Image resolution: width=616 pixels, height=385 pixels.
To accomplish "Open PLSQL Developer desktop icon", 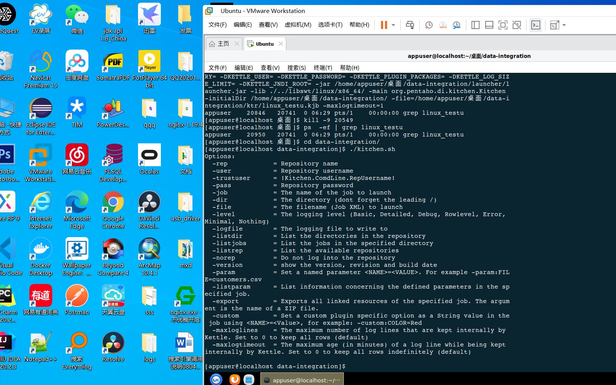I will click(x=113, y=163).
